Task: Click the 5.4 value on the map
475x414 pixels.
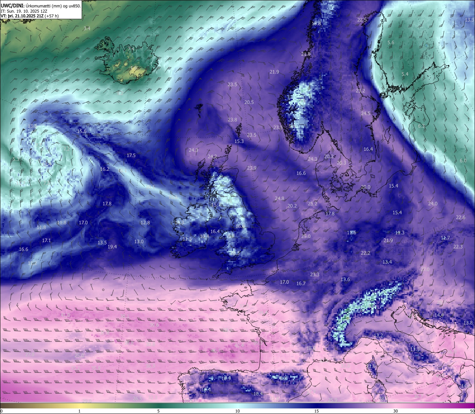Action: [405, 74]
